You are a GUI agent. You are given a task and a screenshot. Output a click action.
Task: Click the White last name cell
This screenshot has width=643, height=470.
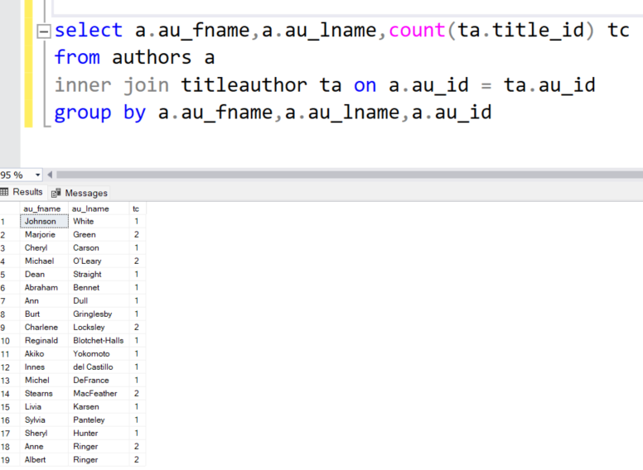[99, 222]
